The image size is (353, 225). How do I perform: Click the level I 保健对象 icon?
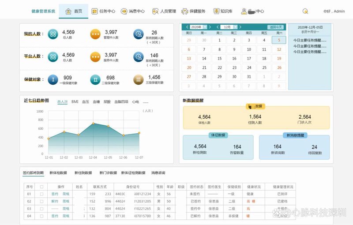tap(53, 80)
